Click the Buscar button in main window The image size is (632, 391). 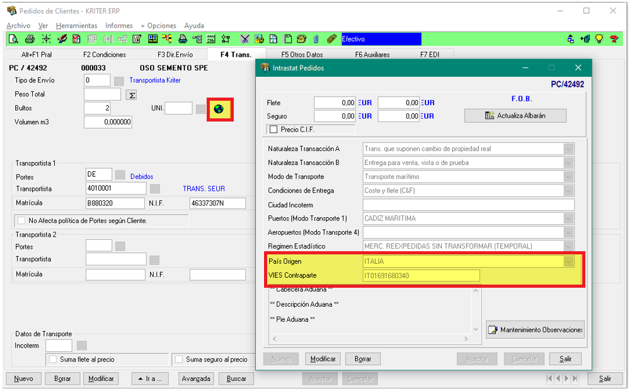click(236, 378)
